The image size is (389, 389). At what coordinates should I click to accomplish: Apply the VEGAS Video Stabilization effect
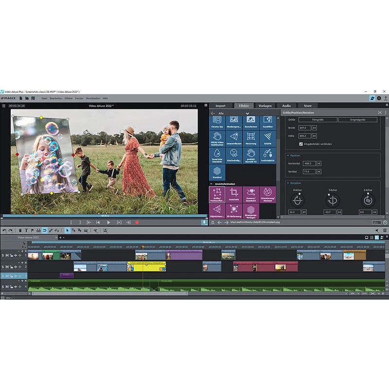(217, 138)
